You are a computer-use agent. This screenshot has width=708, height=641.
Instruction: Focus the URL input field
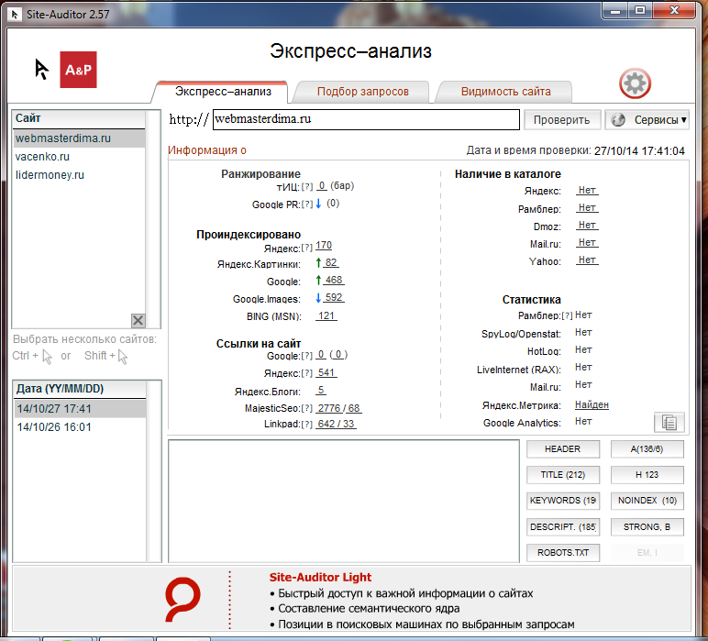click(x=366, y=119)
